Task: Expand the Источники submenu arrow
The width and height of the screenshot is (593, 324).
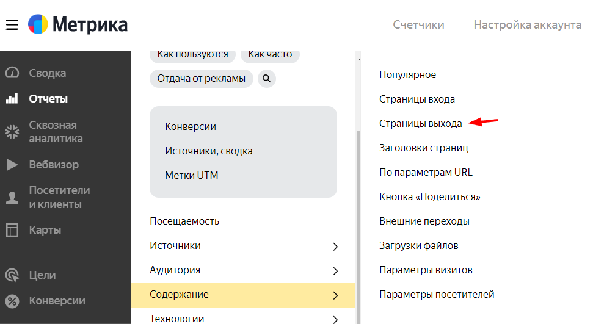Action: (335, 247)
